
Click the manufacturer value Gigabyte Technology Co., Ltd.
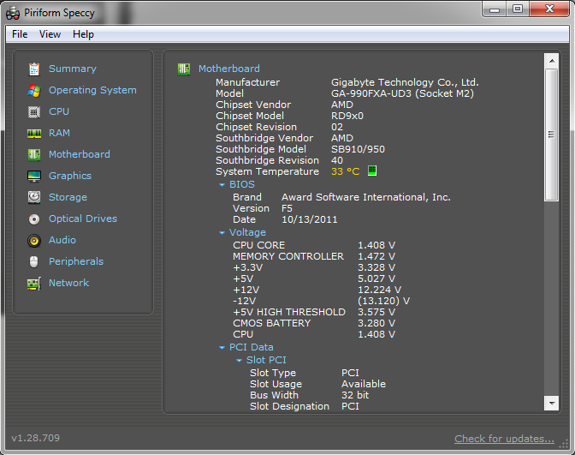tap(405, 82)
